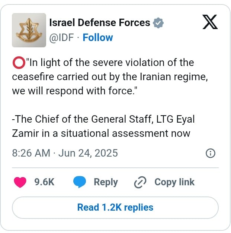
Task: Follow the Israel Defense Forces account
Action: (x=98, y=37)
